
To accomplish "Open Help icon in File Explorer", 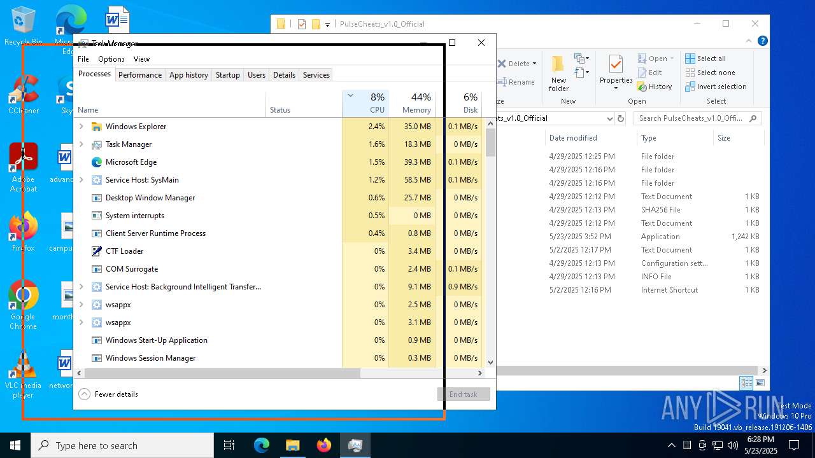I will pyautogui.click(x=762, y=41).
